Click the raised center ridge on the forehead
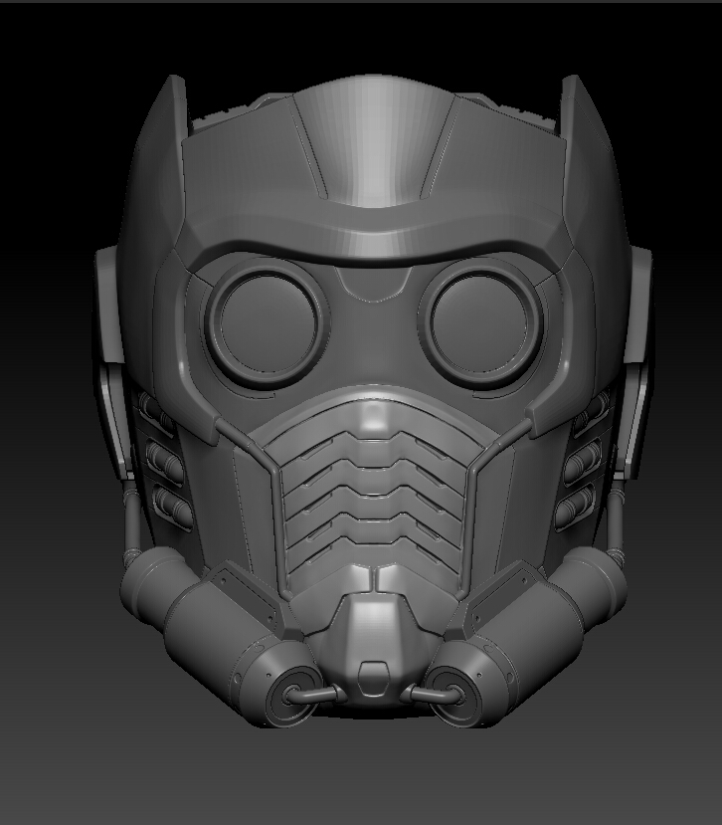722x825 pixels. (374, 142)
